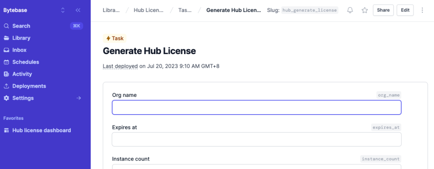Click the Bytebase workspace name
The width and height of the screenshot is (434, 169).
pos(15,10)
